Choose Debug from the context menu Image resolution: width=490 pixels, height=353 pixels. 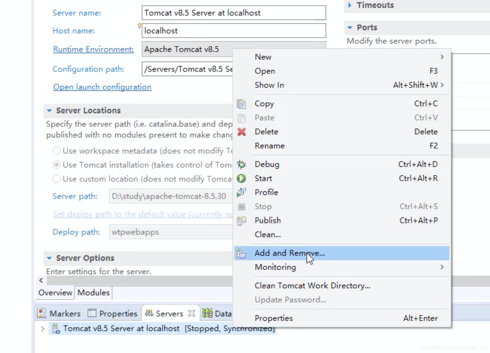point(342,164)
